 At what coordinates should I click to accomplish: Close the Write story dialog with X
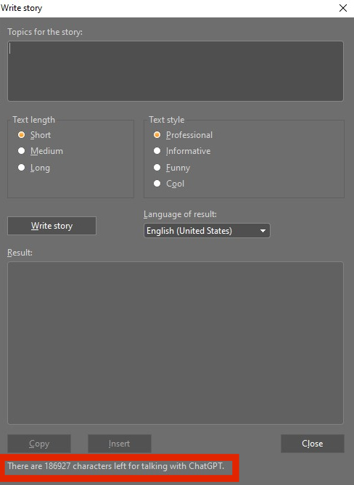click(x=343, y=8)
